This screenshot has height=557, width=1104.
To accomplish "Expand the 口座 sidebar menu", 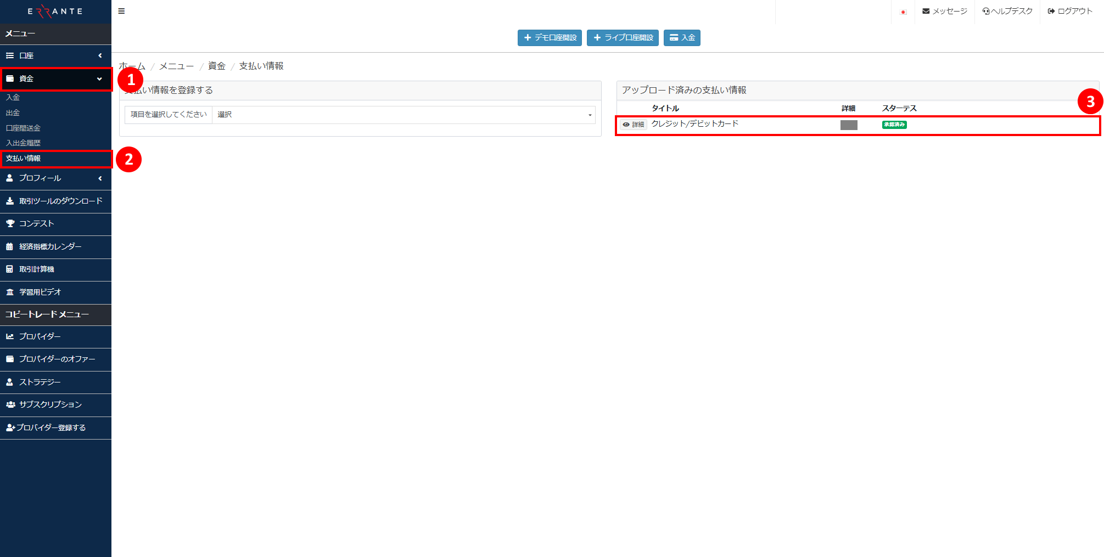I will point(55,55).
